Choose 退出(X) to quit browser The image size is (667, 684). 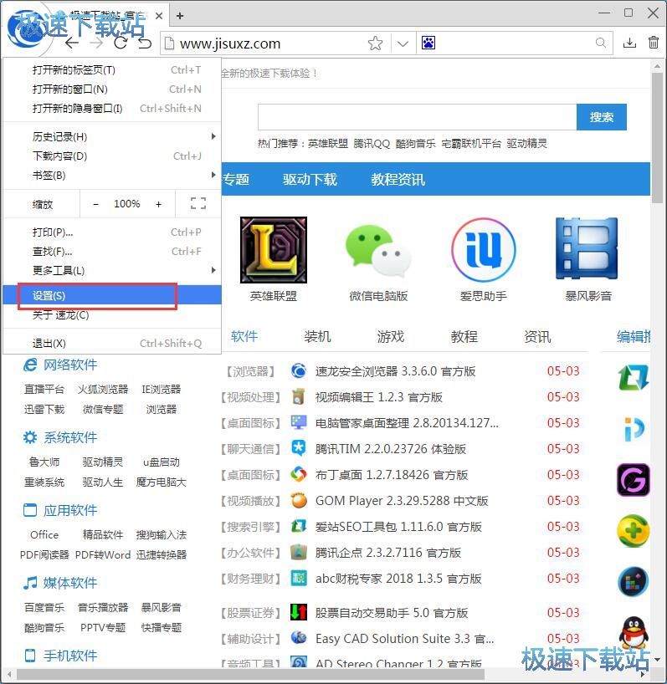pos(112,344)
